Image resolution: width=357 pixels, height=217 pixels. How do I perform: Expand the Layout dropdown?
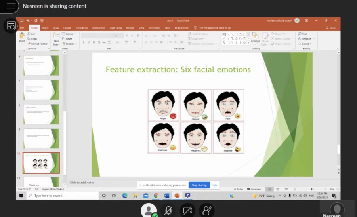click(69, 34)
